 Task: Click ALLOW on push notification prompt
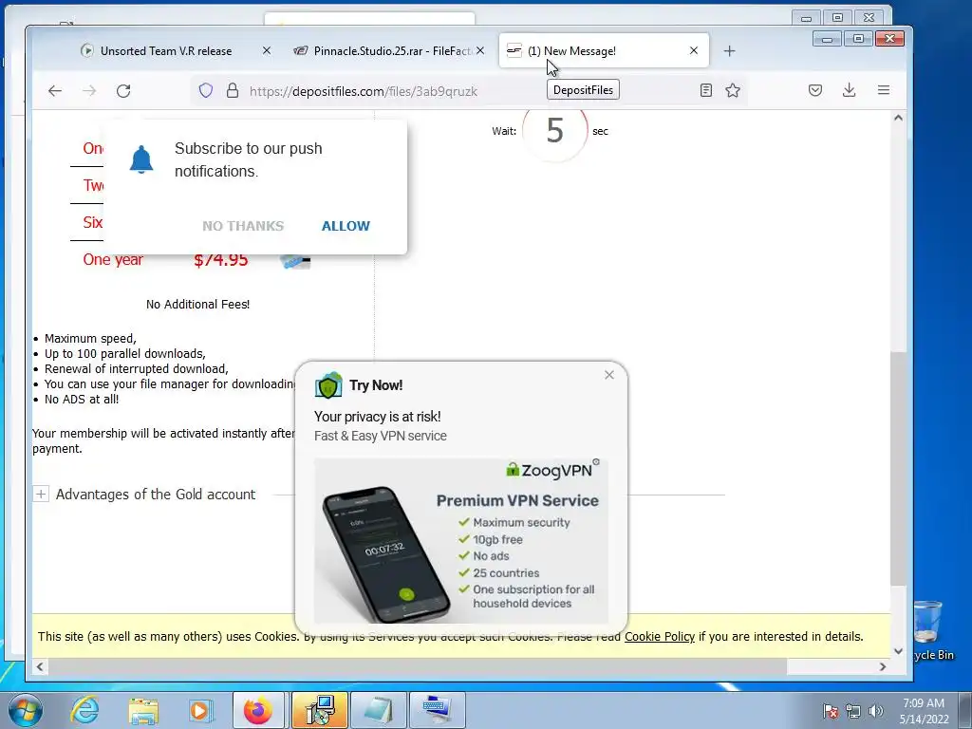coord(346,226)
